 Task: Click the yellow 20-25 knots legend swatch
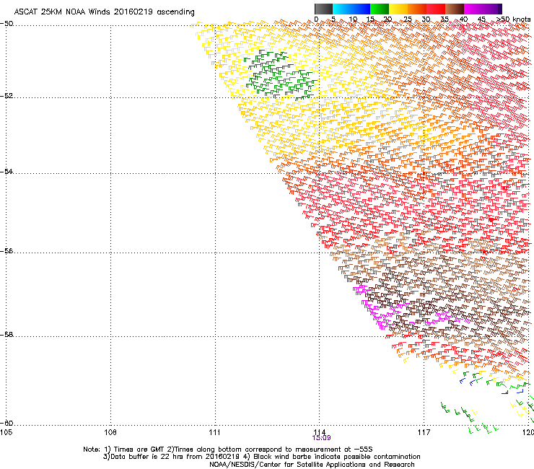[x=398, y=9]
